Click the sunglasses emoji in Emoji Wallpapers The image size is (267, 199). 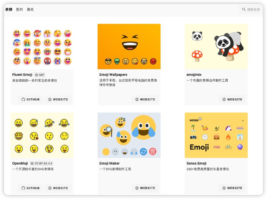point(108,61)
